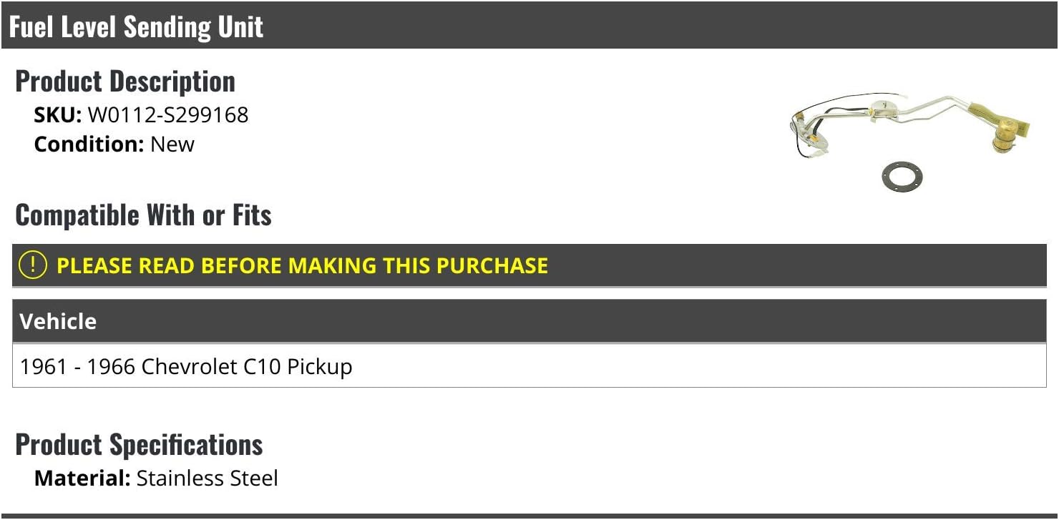1059x520 pixels.
Task: Click the Stainless Steel value text
Action: coord(207,478)
